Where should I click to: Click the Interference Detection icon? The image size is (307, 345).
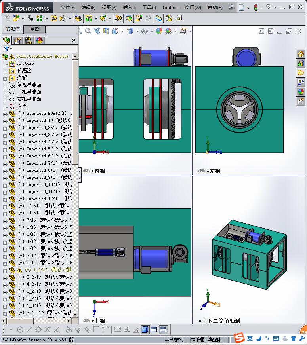tap(158, 18)
